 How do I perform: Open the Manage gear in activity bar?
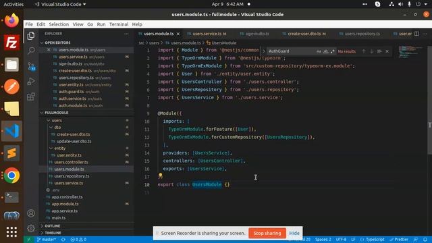click(31, 228)
